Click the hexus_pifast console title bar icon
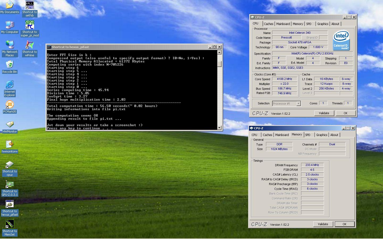 [x=49, y=47]
